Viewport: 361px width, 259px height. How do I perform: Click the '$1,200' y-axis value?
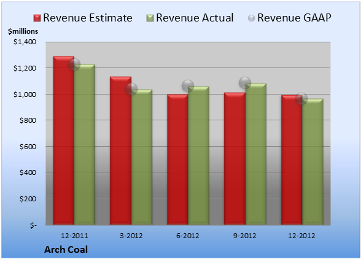point(25,68)
